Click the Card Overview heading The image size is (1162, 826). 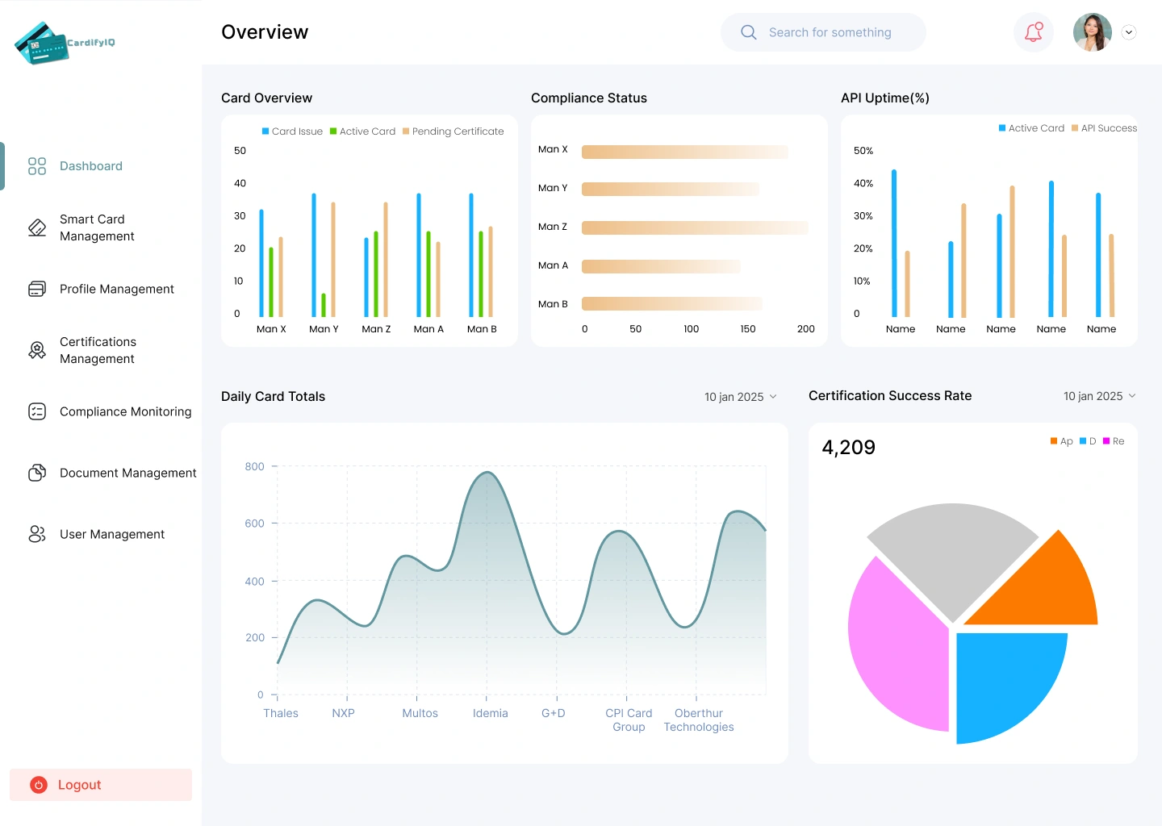click(266, 98)
